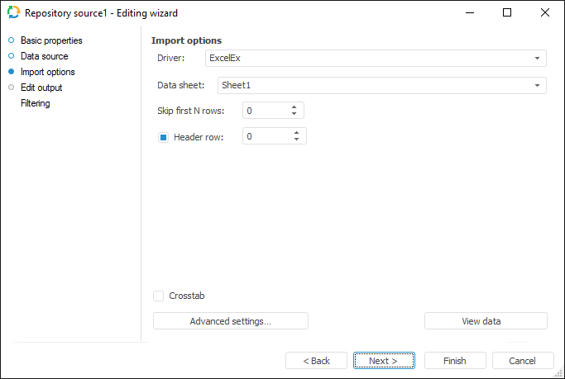
Task: Increment the Header row number
Action: point(297,132)
